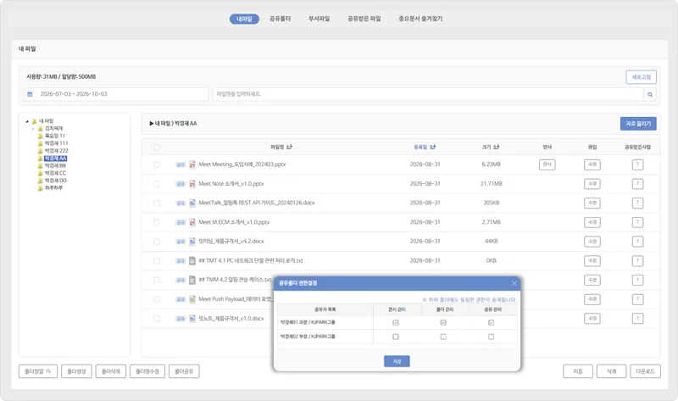Click the magnifier search icon
The height and width of the screenshot is (401, 678).
coord(650,94)
